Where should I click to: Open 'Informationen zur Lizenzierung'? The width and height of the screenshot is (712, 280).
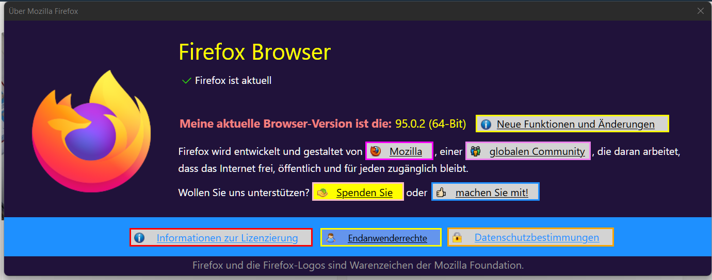tap(221, 238)
